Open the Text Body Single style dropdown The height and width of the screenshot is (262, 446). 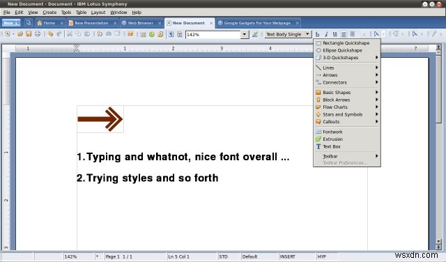click(x=307, y=34)
